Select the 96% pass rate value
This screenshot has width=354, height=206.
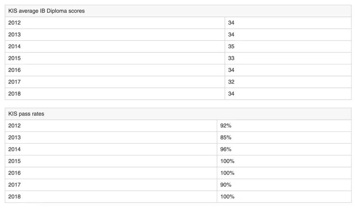point(225,149)
